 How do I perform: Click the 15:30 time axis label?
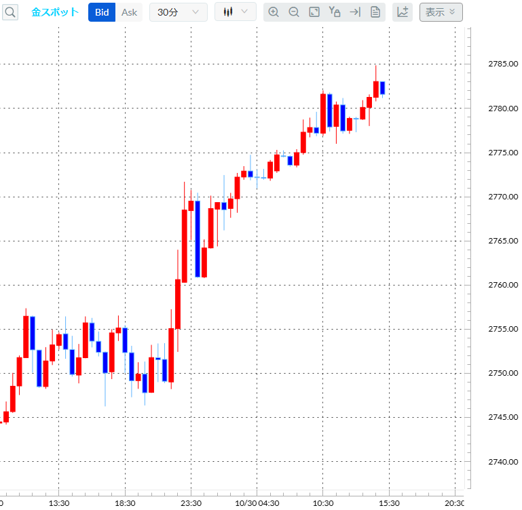pos(389,503)
